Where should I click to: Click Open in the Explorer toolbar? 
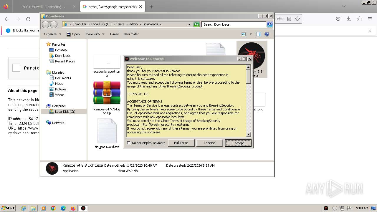(73, 34)
